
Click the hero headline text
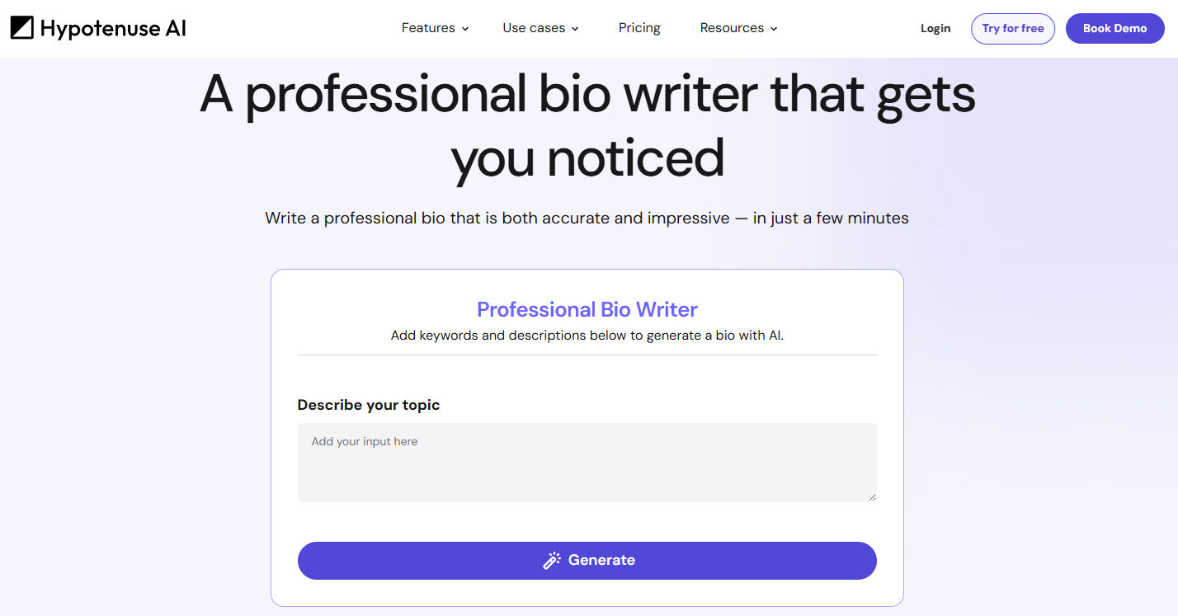click(x=587, y=124)
